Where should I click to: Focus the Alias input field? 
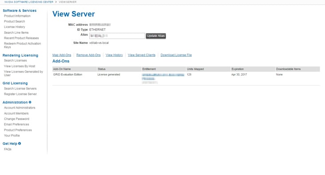point(117,36)
